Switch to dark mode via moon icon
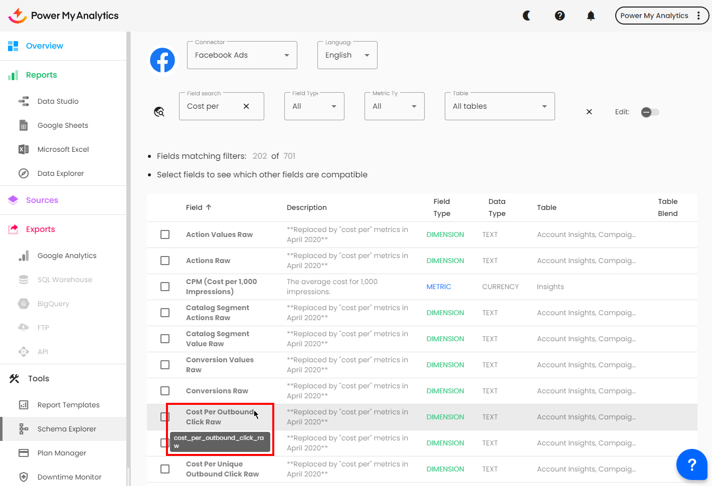The width and height of the screenshot is (712, 486). pyautogui.click(x=526, y=16)
